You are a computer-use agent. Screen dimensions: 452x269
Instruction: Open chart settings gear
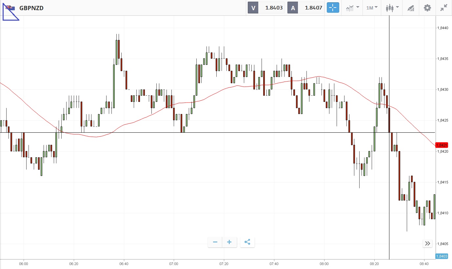[427, 8]
